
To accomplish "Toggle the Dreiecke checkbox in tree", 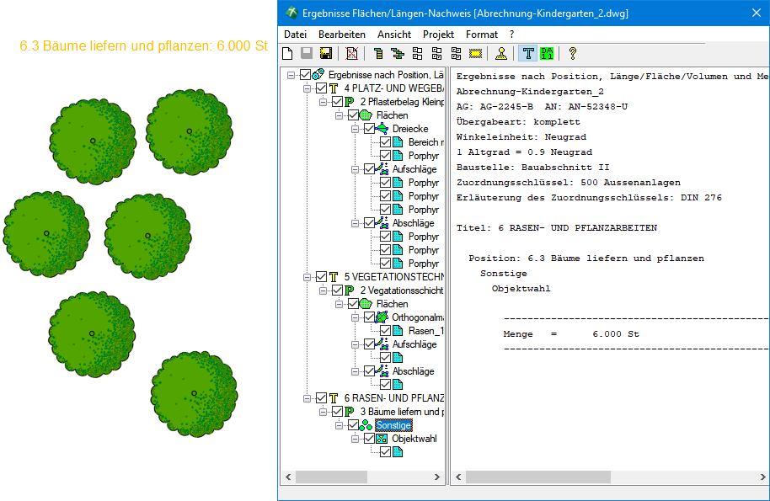I will (369, 129).
